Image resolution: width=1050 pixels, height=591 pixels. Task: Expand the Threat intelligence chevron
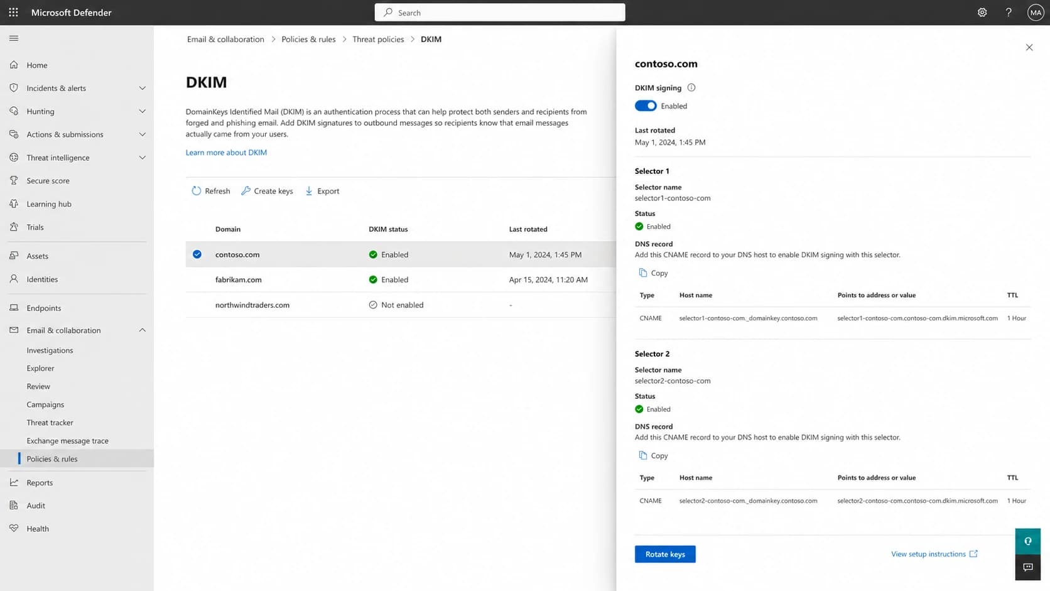[143, 158]
